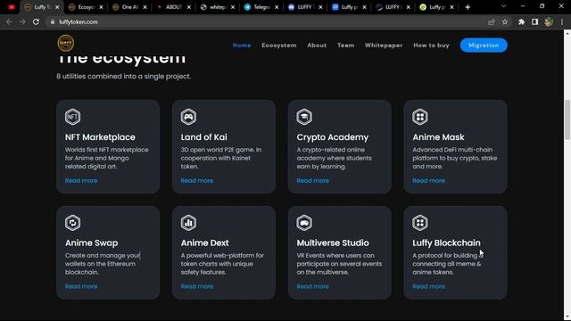Image resolution: width=571 pixels, height=321 pixels.
Task: Click the Luffy Blockchain grid icon
Action: pyautogui.click(x=420, y=222)
